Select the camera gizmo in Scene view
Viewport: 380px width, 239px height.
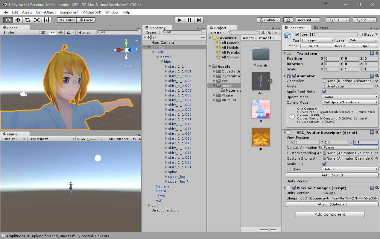23,94
